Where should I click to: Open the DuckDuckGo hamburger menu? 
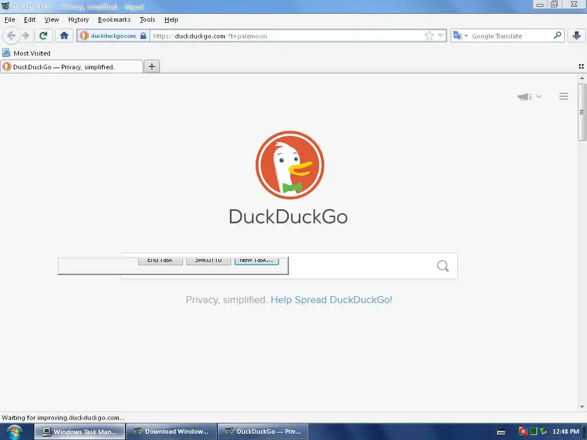click(x=564, y=96)
